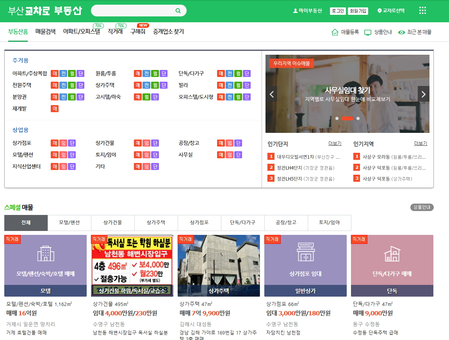Select 전체 special listings tab
Viewport: 449px width, 340px height.
26,223
